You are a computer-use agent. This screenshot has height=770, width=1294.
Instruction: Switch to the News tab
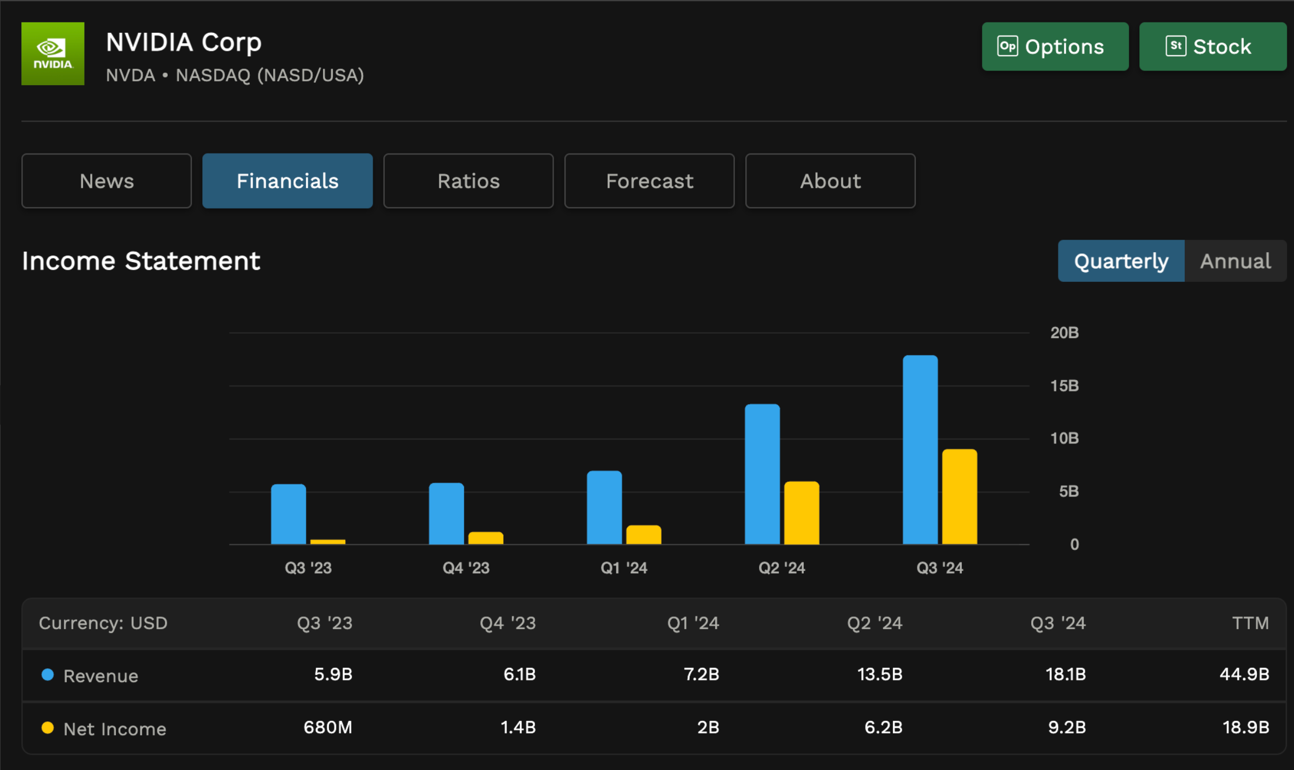(107, 181)
